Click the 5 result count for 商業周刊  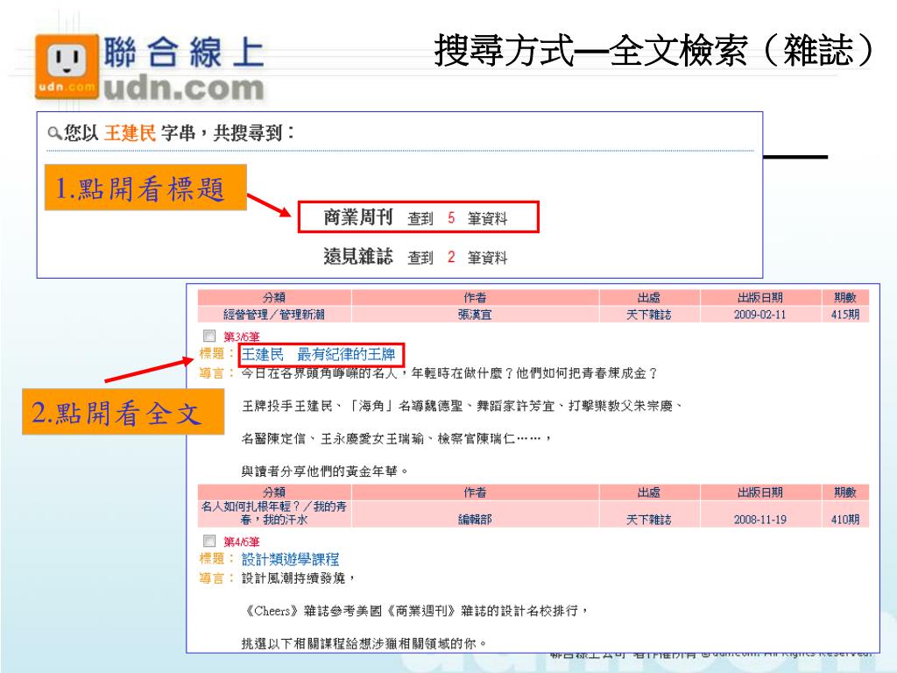click(x=451, y=218)
